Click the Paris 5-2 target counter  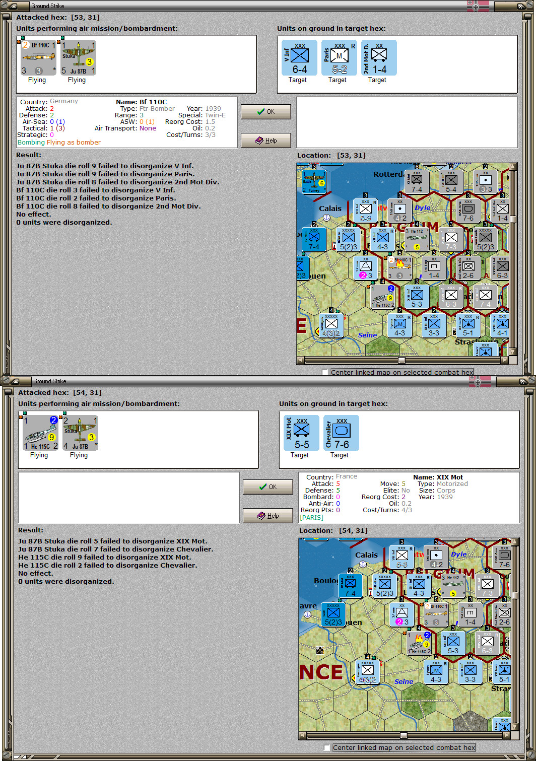[339, 58]
